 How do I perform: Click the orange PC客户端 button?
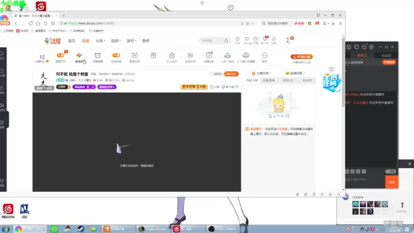(x=301, y=57)
